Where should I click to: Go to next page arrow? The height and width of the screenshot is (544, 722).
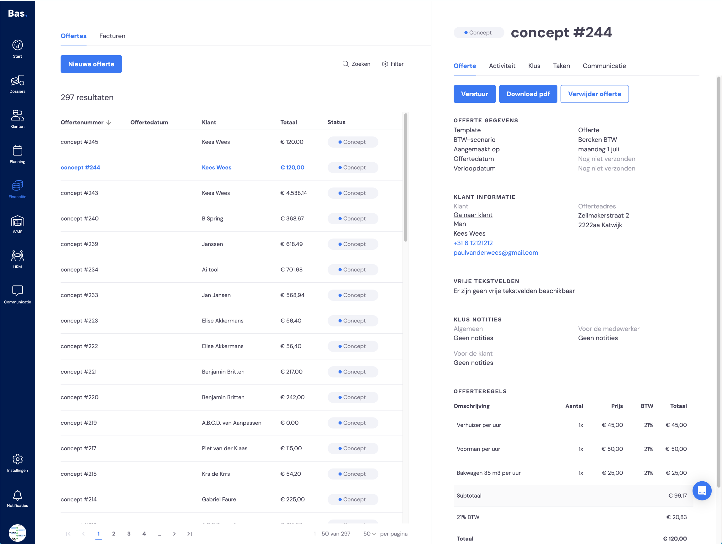(174, 534)
